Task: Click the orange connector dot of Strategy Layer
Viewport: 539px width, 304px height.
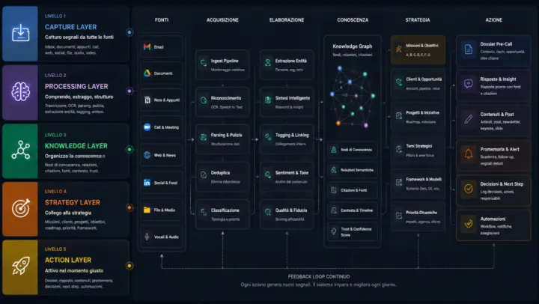Action: (x=130, y=207)
